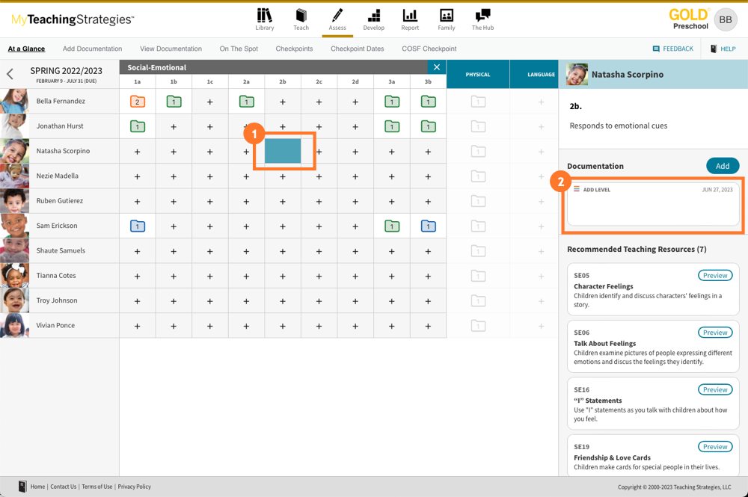Preview the SE06 Talk About Feelings resource

click(x=715, y=332)
